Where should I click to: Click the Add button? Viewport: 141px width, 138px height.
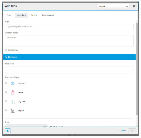click(132, 131)
